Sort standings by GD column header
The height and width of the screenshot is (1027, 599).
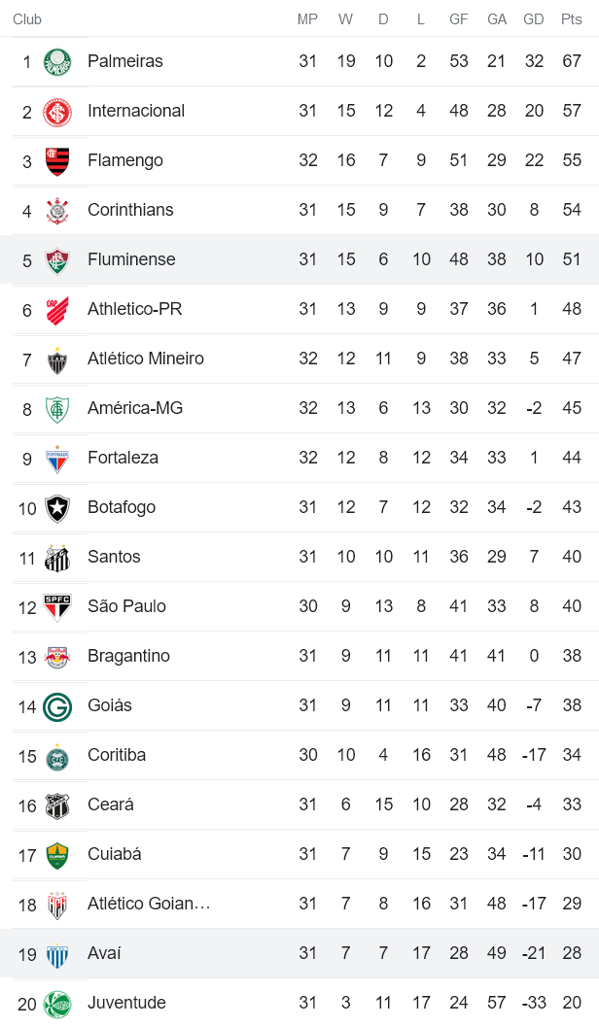[x=533, y=17]
